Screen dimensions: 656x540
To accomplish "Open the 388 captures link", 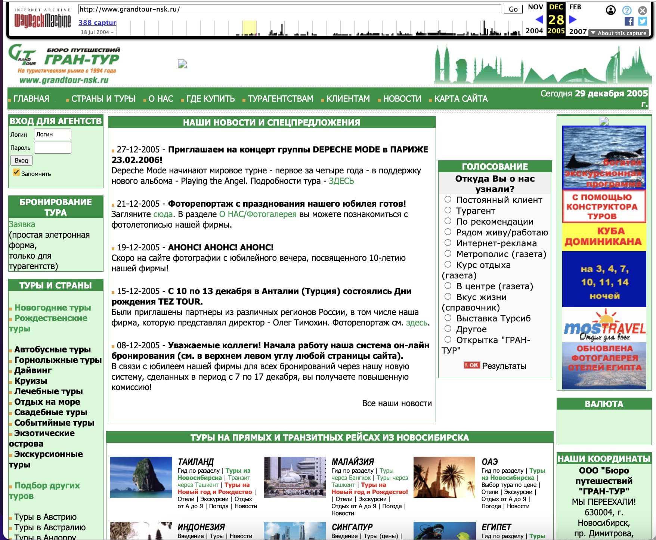I will 97,23.
